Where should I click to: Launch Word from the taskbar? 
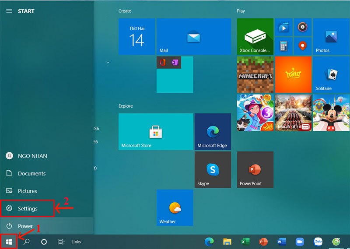pos(282,242)
